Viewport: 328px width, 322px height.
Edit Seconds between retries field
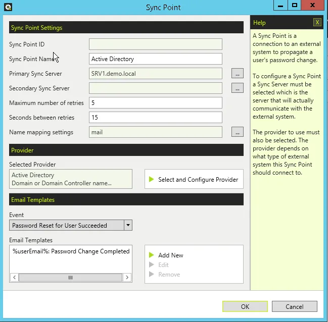pyautogui.click(x=156, y=117)
